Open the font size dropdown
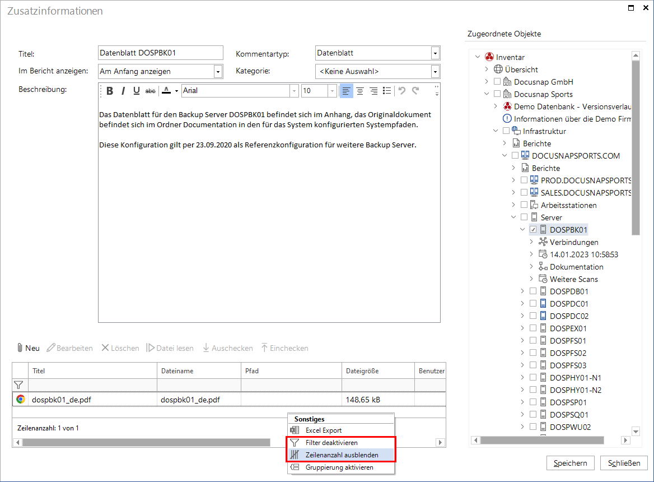The image size is (654, 482). click(x=332, y=91)
